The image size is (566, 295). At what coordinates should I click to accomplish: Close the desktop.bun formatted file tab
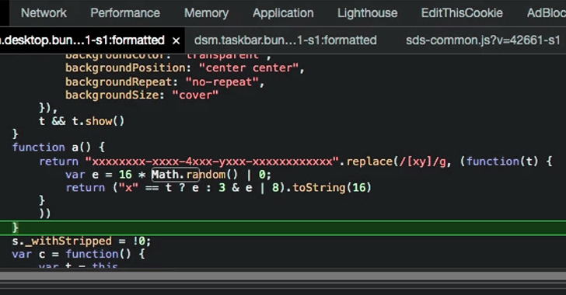[176, 40]
